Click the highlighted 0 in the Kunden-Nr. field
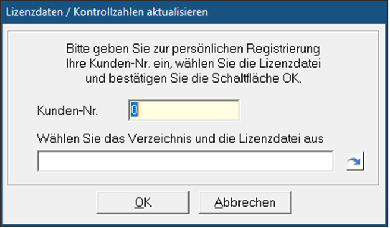 tap(134, 110)
